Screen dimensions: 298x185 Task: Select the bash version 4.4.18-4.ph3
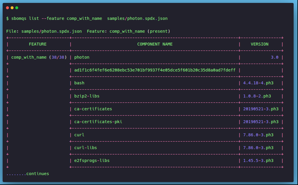[258, 83]
